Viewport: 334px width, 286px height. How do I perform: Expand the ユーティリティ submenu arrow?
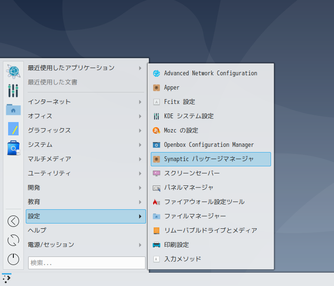click(x=140, y=174)
